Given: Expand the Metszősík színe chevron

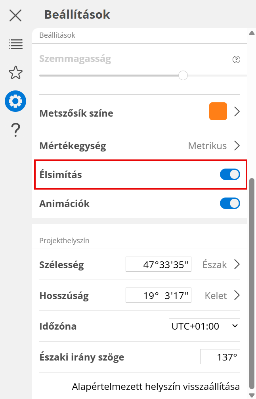Looking at the screenshot, I should (x=237, y=112).
